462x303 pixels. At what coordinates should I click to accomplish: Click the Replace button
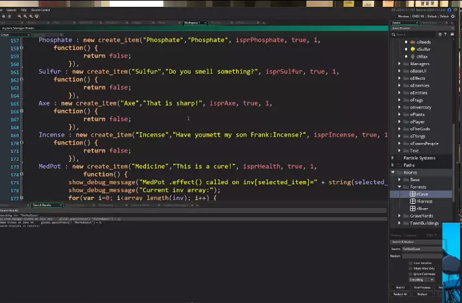coord(422,294)
